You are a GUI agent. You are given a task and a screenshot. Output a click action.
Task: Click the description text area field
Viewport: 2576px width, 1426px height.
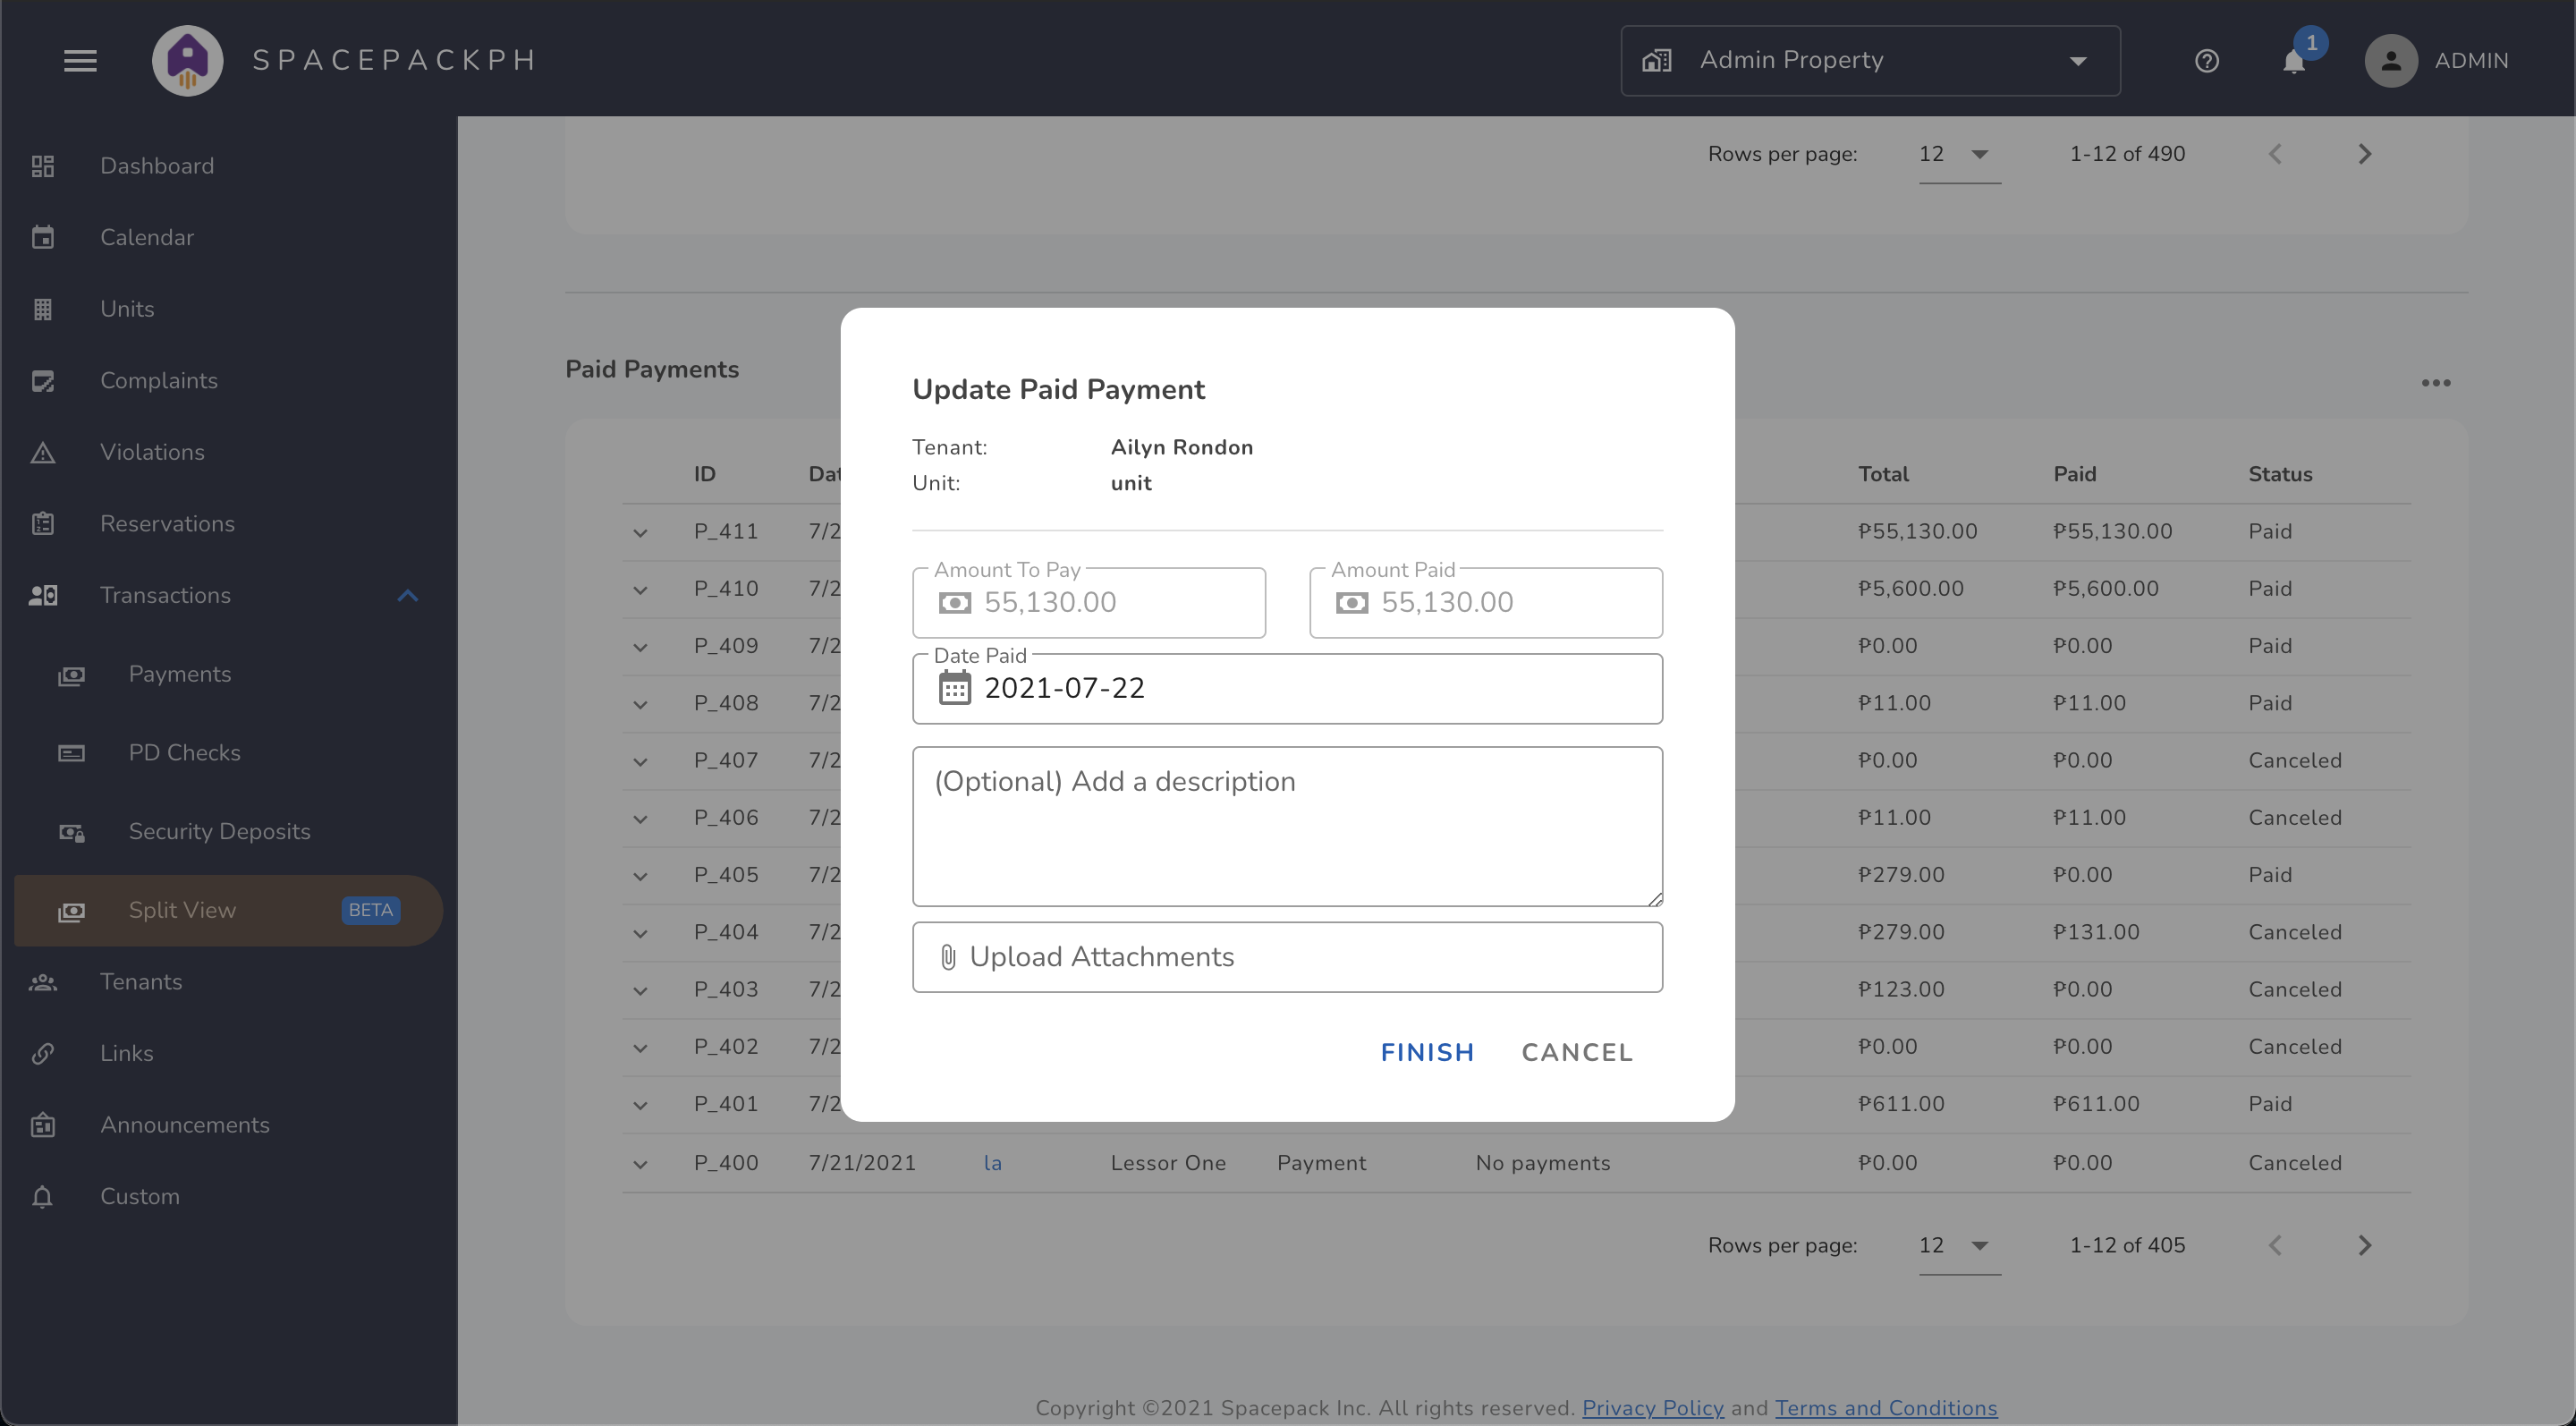click(1286, 826)
